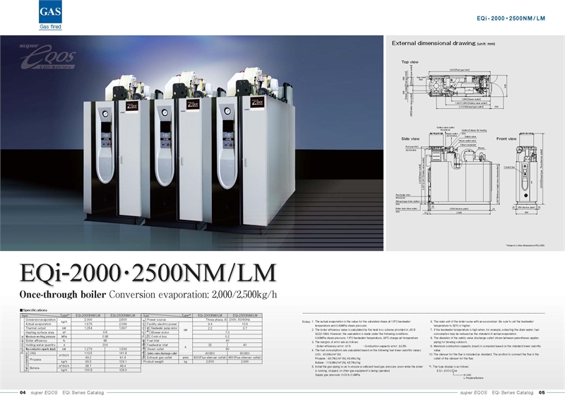Click the pressure gauge on middle boiler
This screenshot has height=405, width=565.
tap(165, 112)
